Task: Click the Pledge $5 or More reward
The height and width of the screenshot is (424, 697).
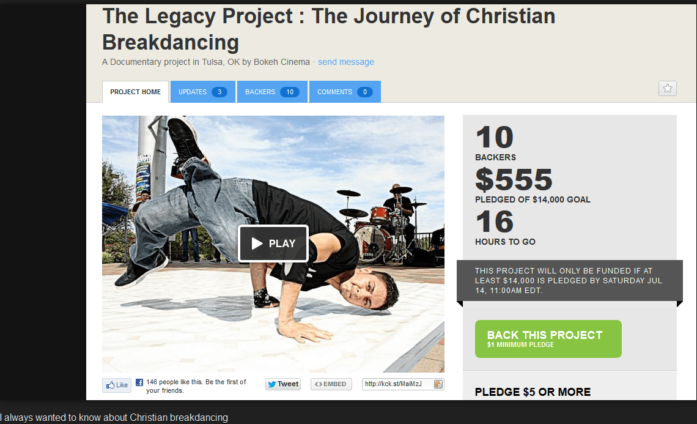Action: coord(533,392)
